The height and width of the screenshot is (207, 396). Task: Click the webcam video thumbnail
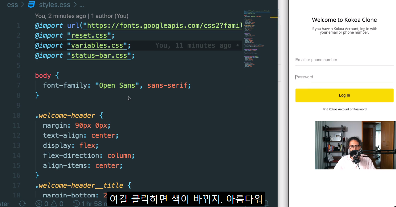355,145
